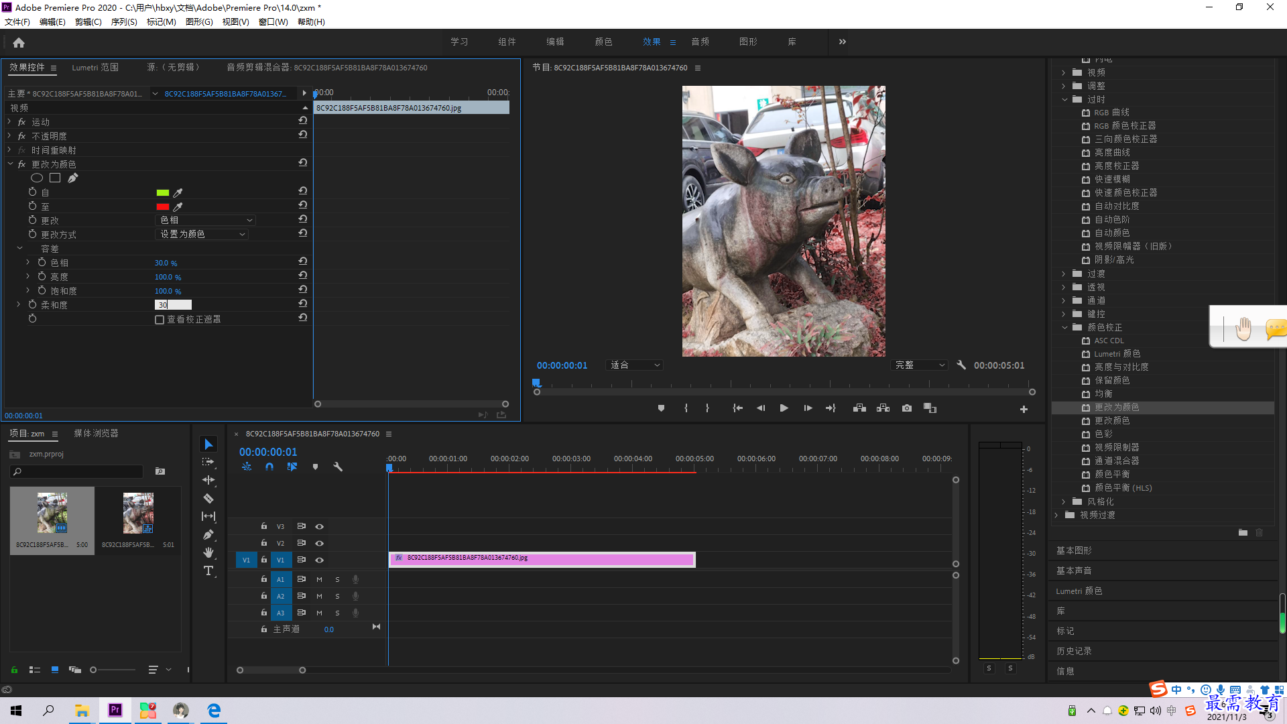The height and width of the screenshot is (724, 1287).
Task: Add marker in program monitor
Action: [661, 408]
